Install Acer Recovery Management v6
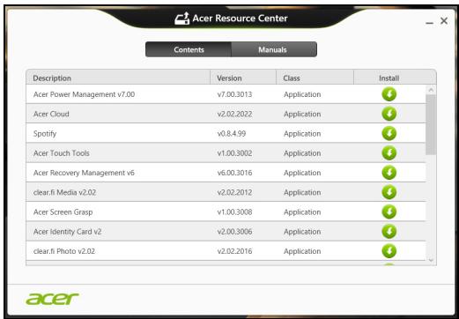This screenshot has height=319, width=459. (389, 173)
